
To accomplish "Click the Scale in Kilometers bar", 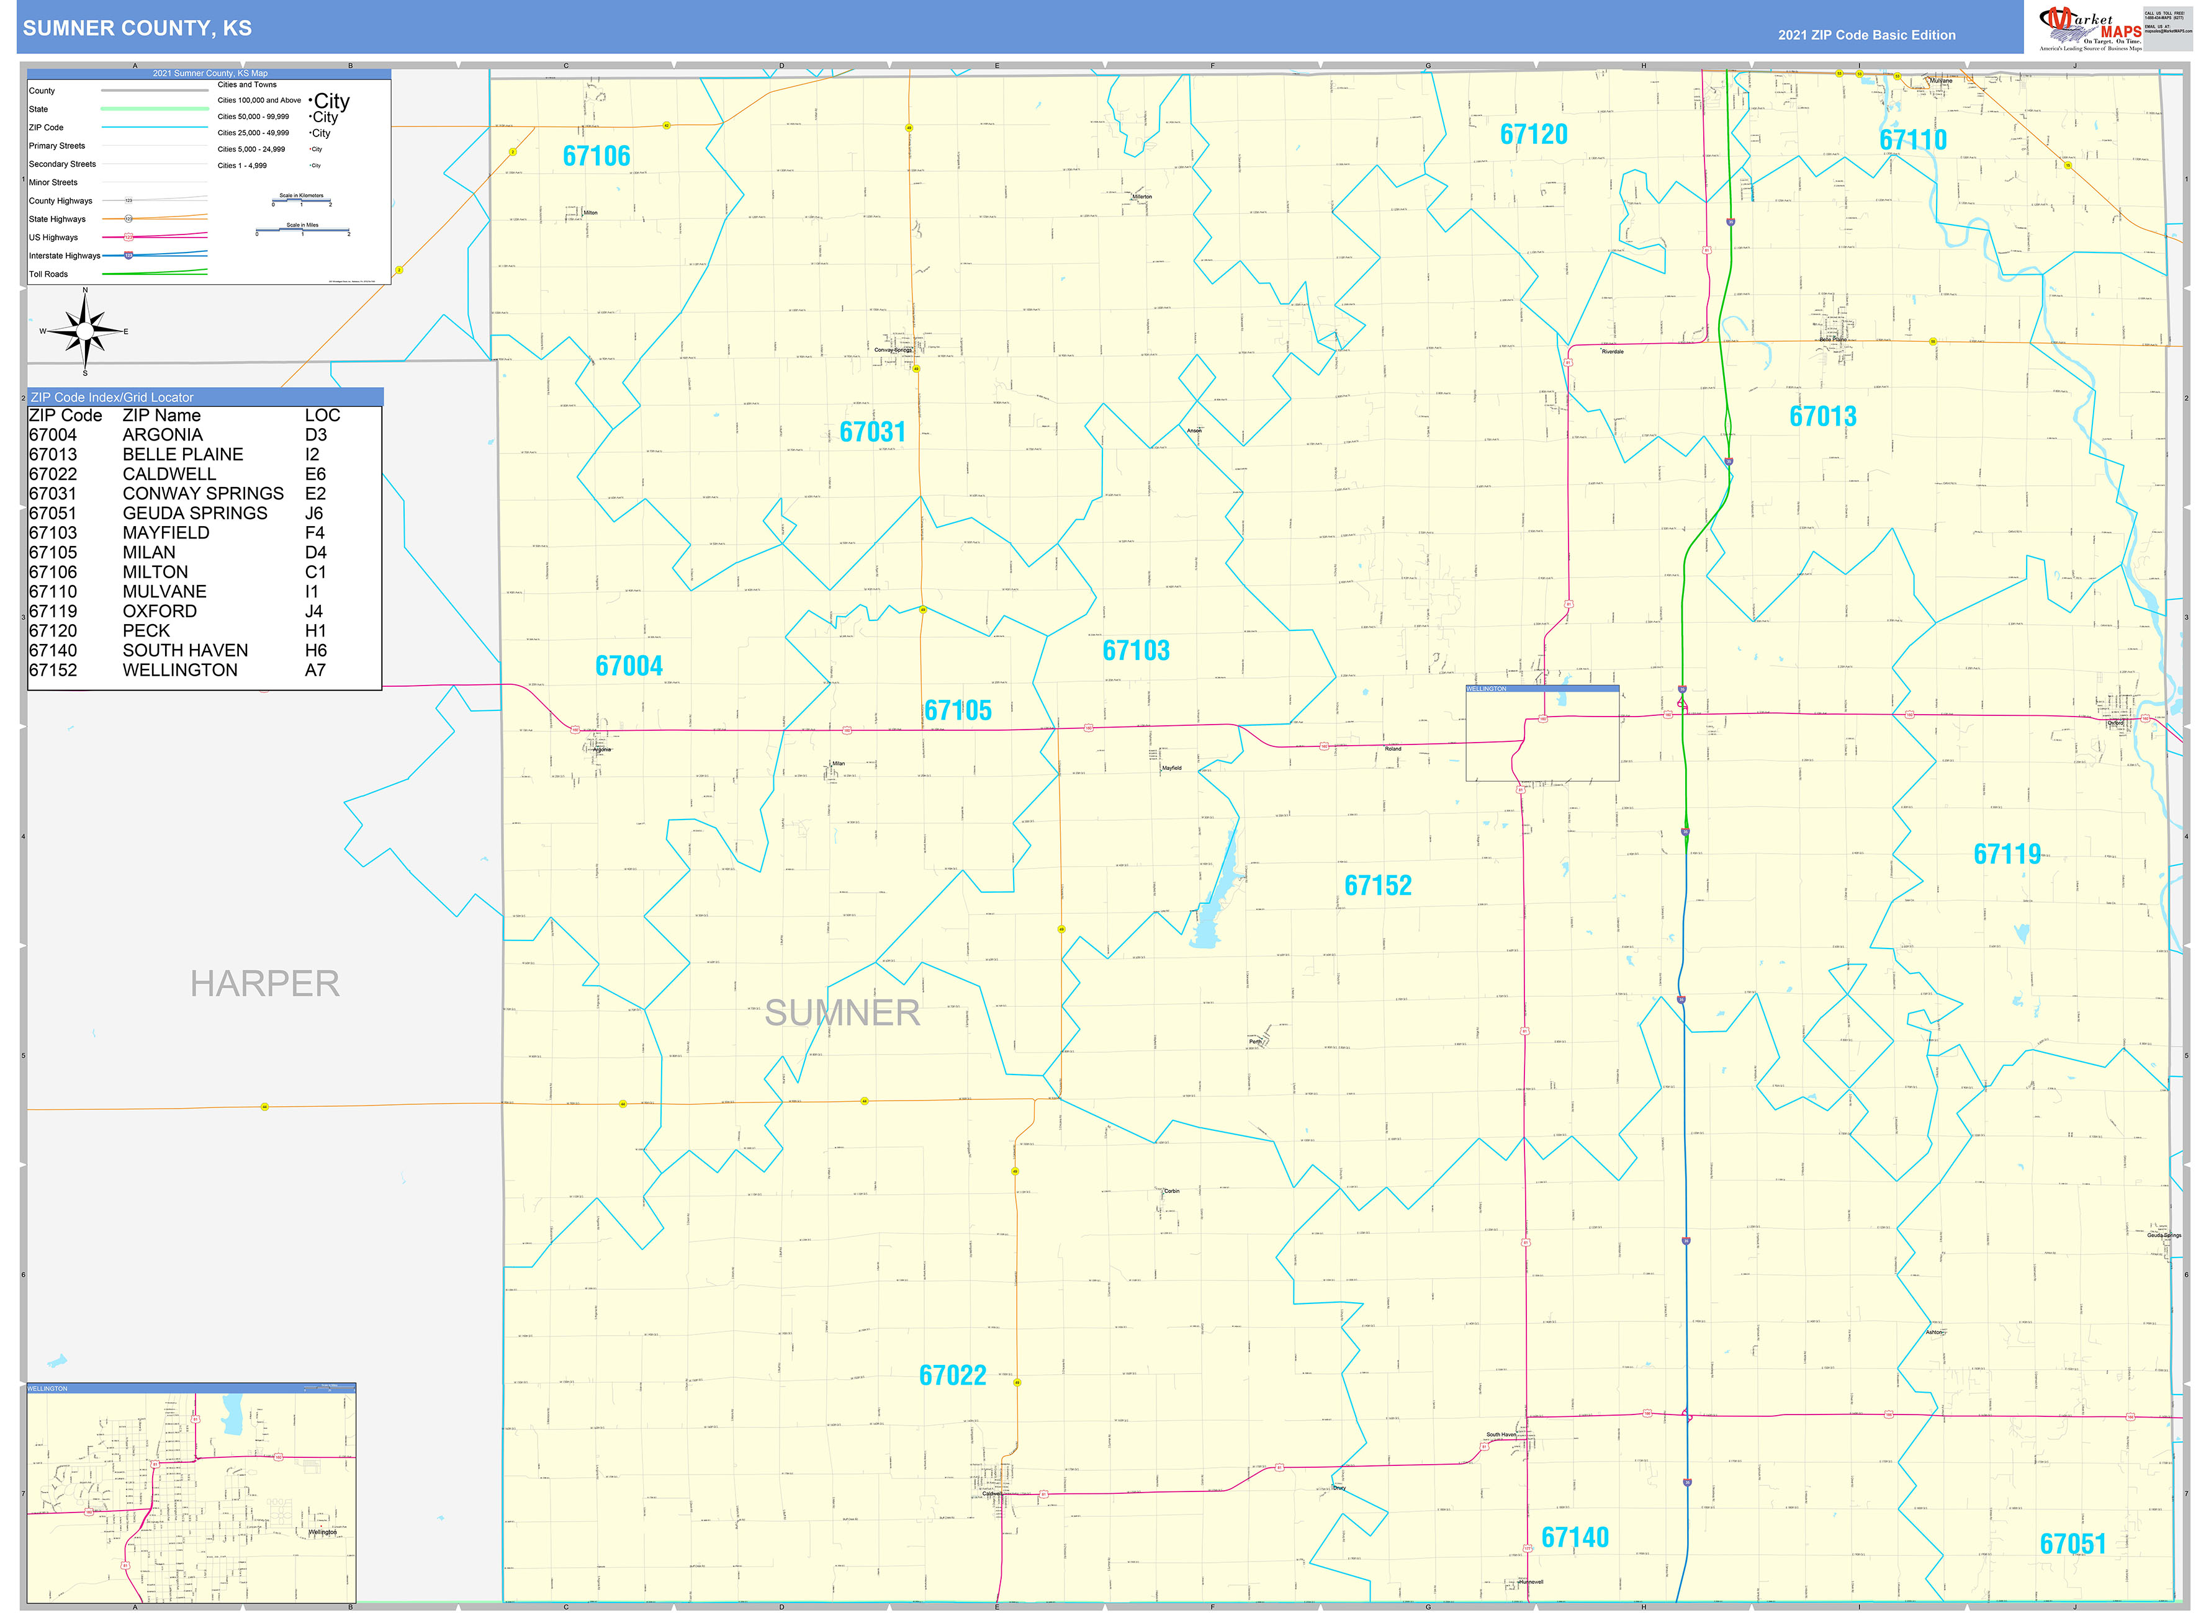I will click(302, 200).
